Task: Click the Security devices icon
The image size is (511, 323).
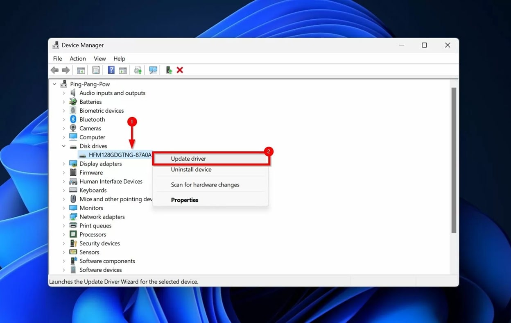Action: [x=73, y=243]
